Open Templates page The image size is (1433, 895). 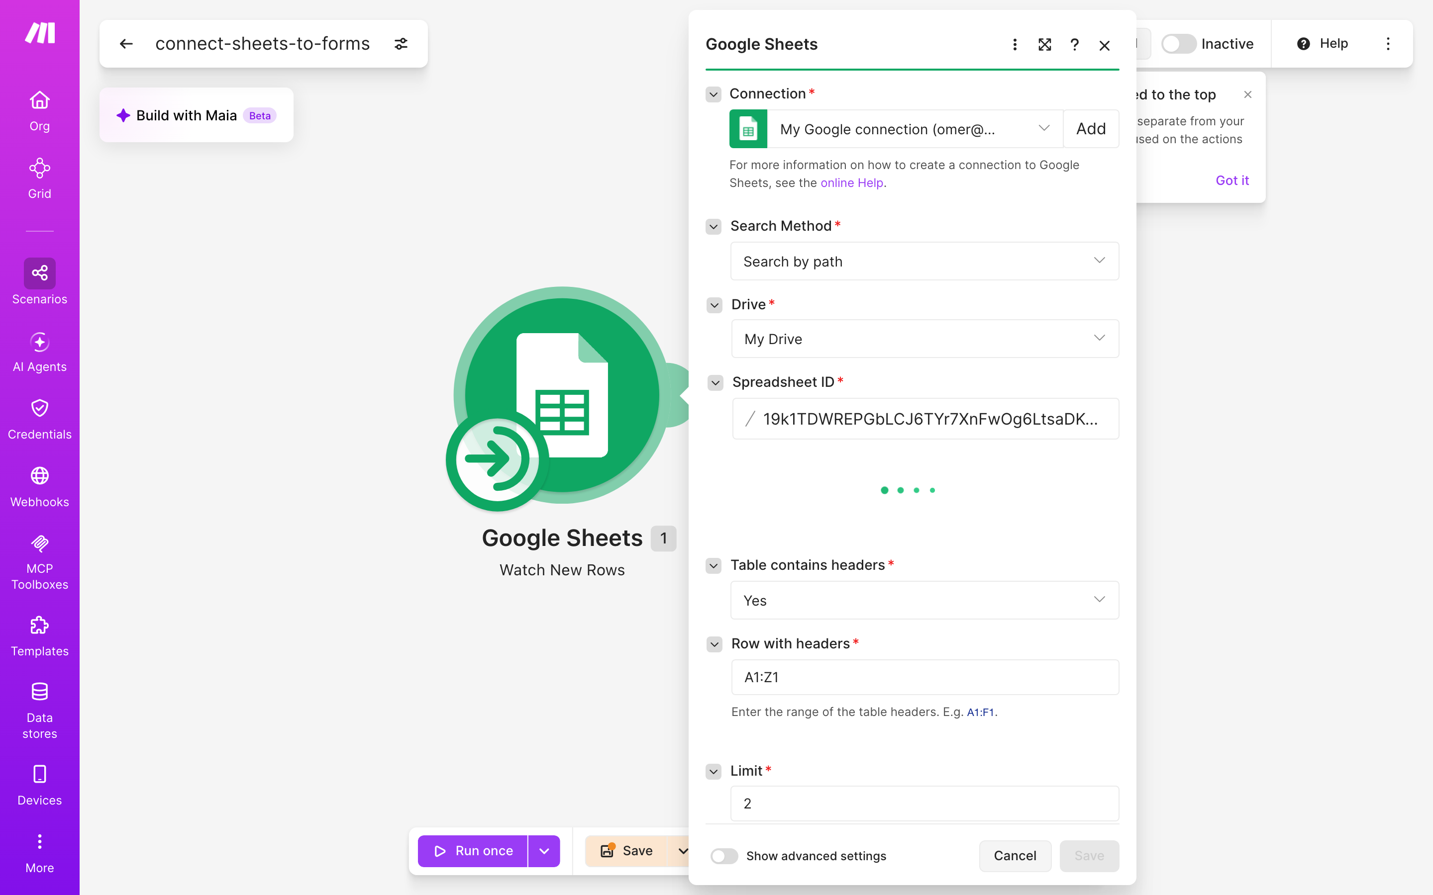coord(40,637)
